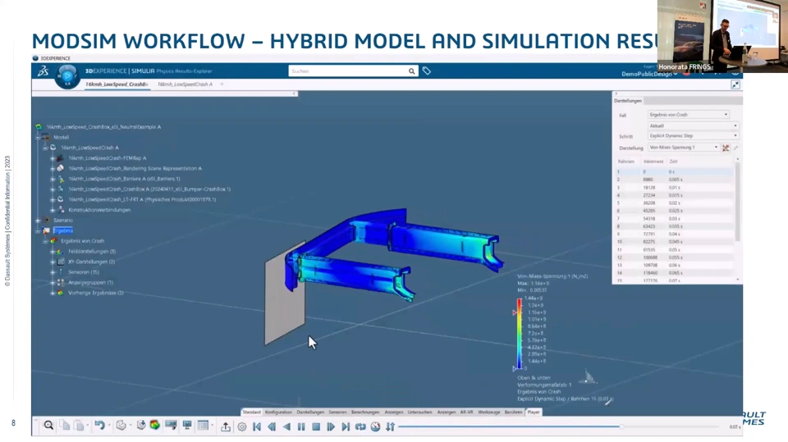Open second document tab 16kmh_LowSpeedCrash A
Image resolution: width=788 pixels, height=442 pixels.
point(185,84)
